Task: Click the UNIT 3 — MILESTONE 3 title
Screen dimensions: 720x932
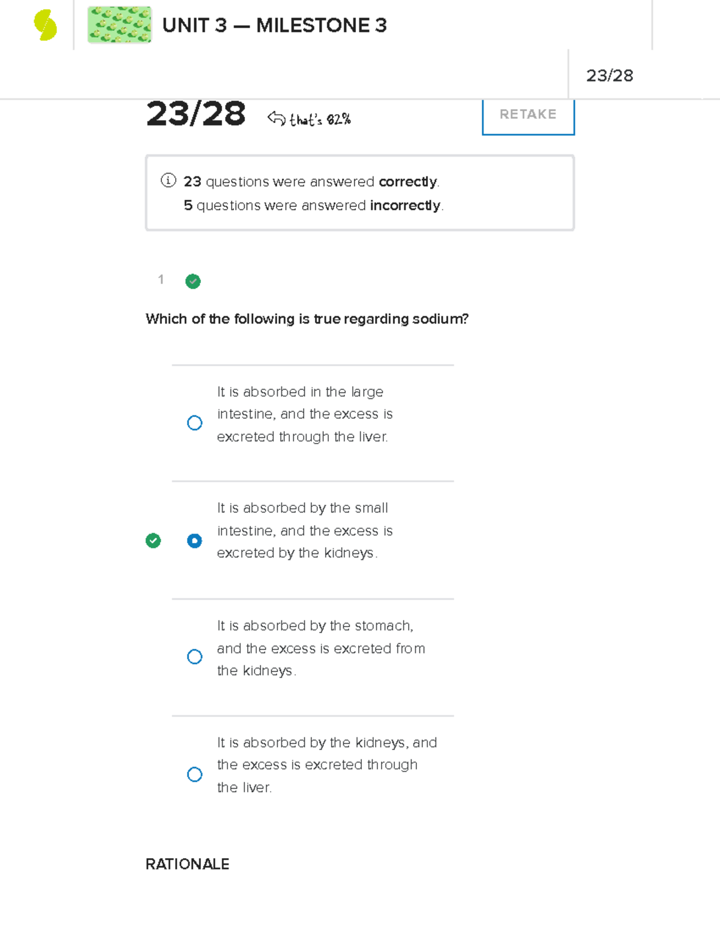Action: click(x=275, y=25)
